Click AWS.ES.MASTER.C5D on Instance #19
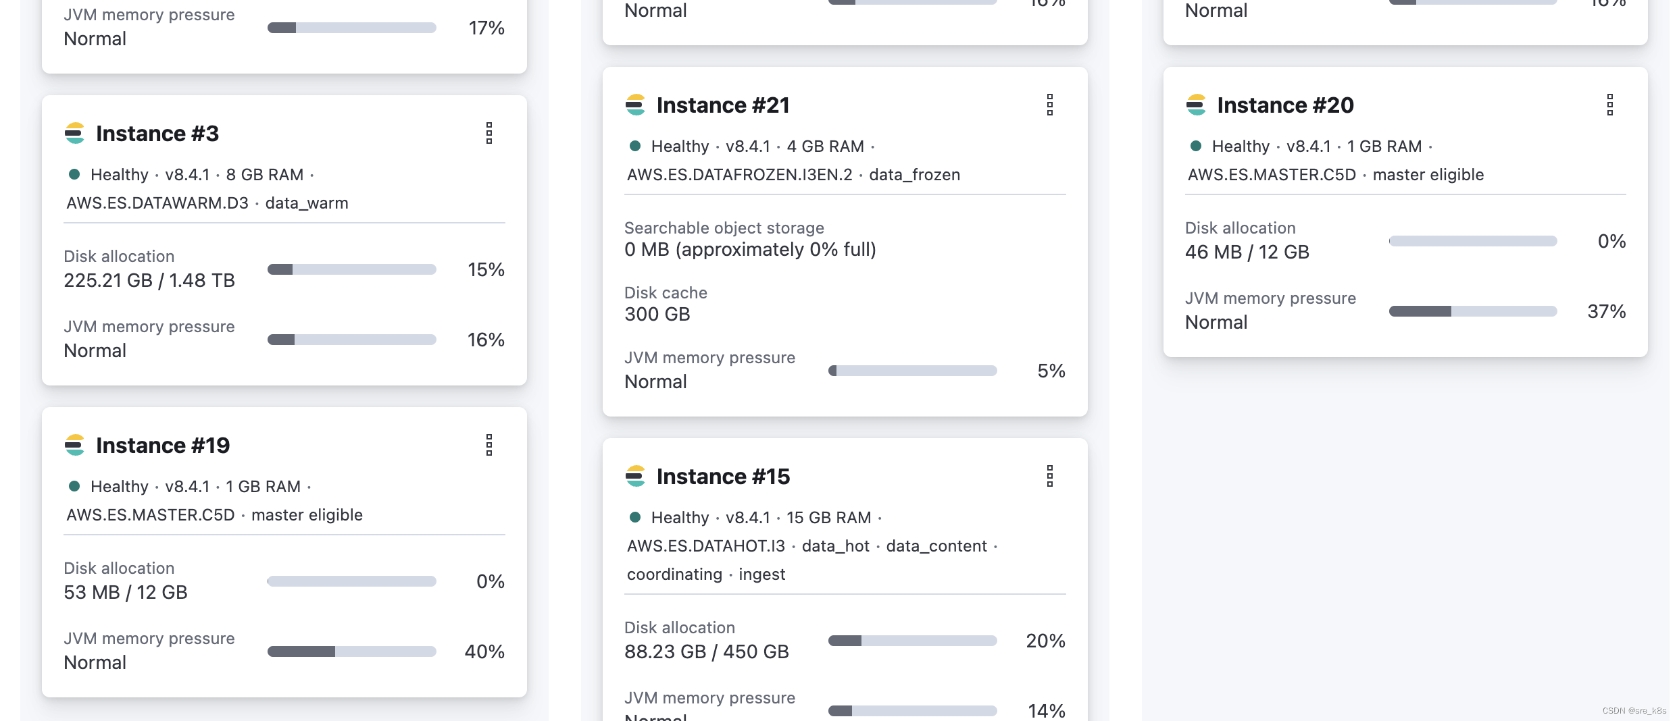Screen dimensions: 1677x721 (x=151, y=515)
